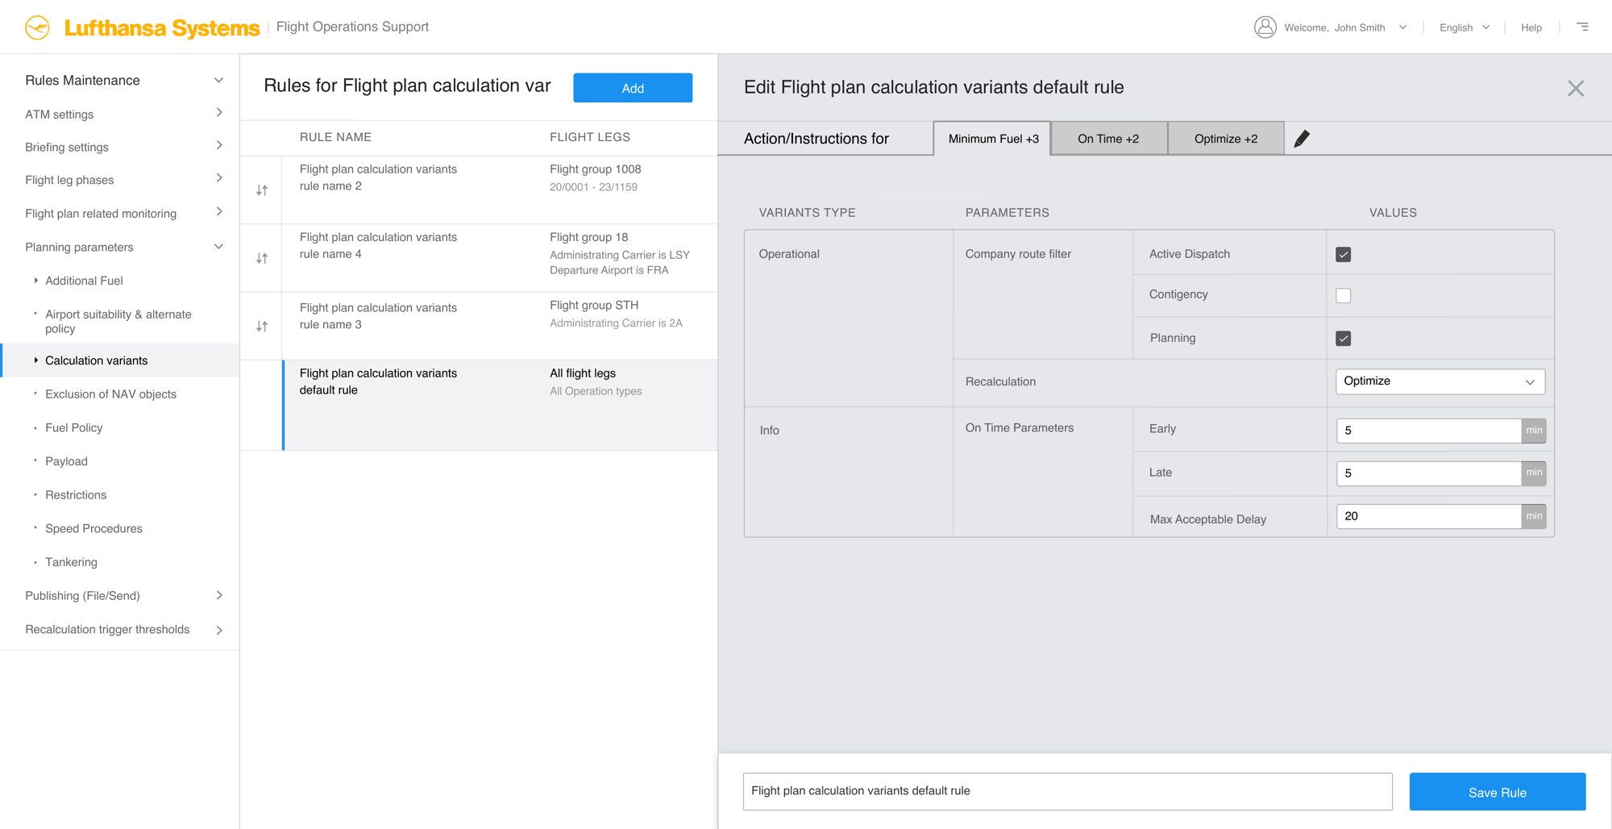Viewport: 1612px width, 829px height.
Task: Collapse Planning parameters section
Action: pyautogui.click(x=218, y=246)
